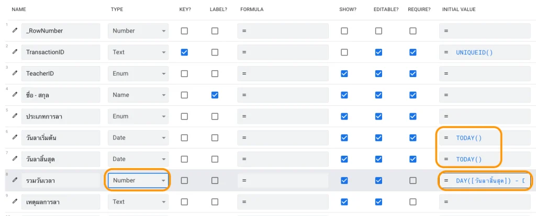Viewport: 536px width, 216px height.
Task: Disable the LABEL checkbox for ชื่อ - สกุล
Action: [x=215, y=95]
